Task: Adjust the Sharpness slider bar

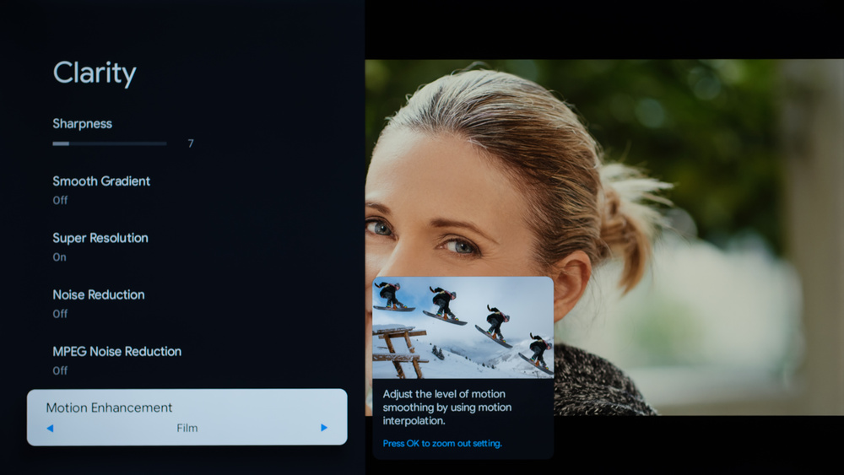Action: coord(110,143)
